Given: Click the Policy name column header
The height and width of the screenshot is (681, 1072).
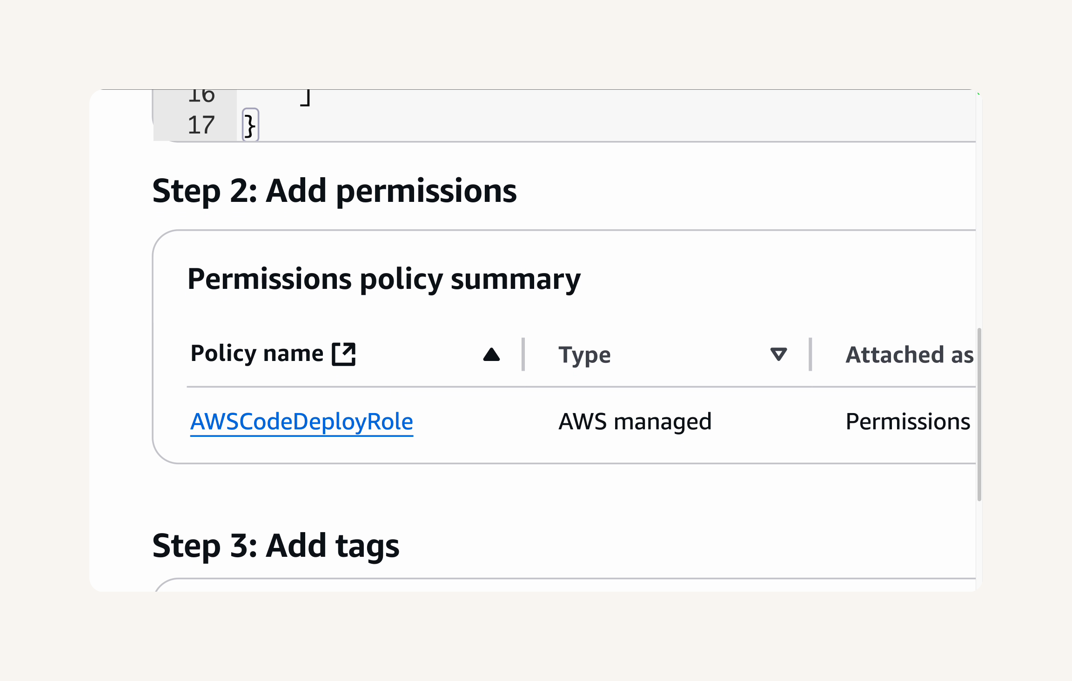Looking at the screenshot, I should (x=257, y=354).
